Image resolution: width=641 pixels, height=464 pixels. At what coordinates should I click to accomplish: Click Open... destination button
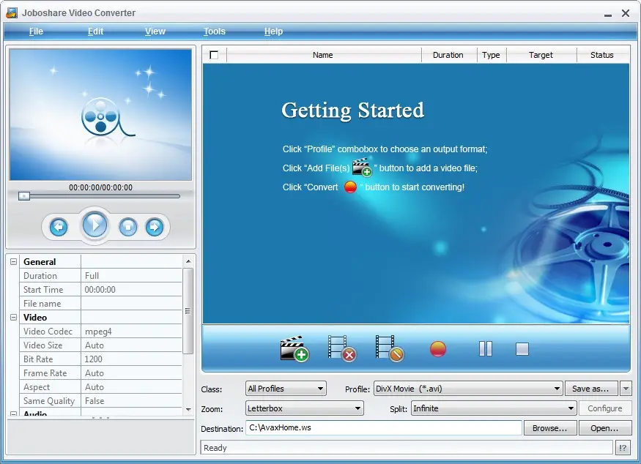click(x=604, y=428)
